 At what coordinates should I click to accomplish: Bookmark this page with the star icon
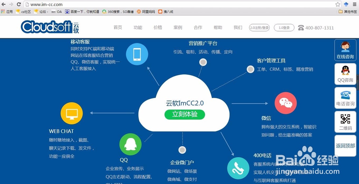click(338, 4)
